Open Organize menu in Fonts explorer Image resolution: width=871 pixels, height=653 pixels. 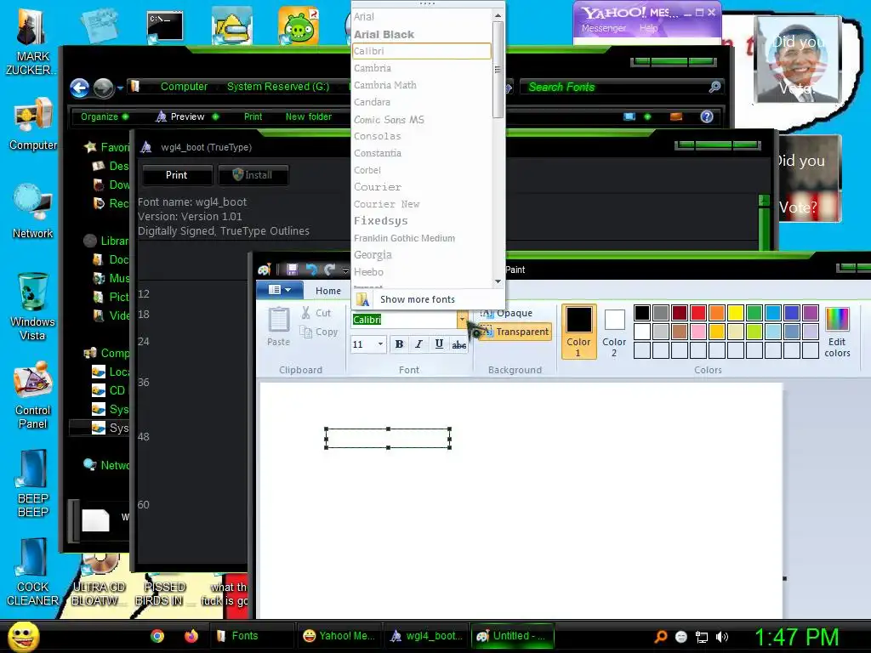point(104,116)
